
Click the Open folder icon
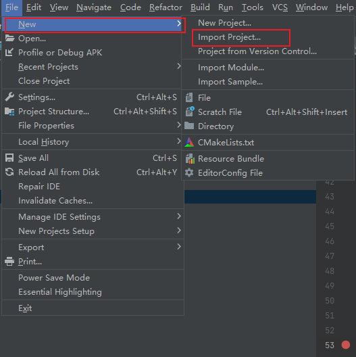click(9, 39)
